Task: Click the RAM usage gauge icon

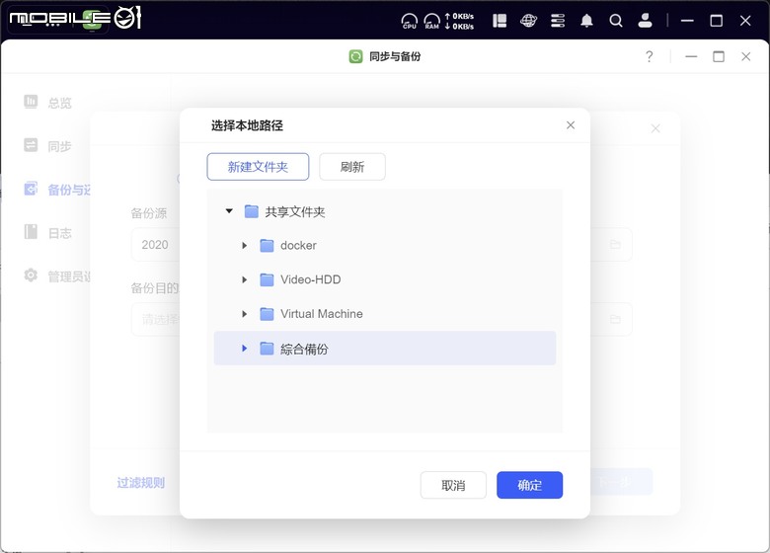Action: point(432,20)
